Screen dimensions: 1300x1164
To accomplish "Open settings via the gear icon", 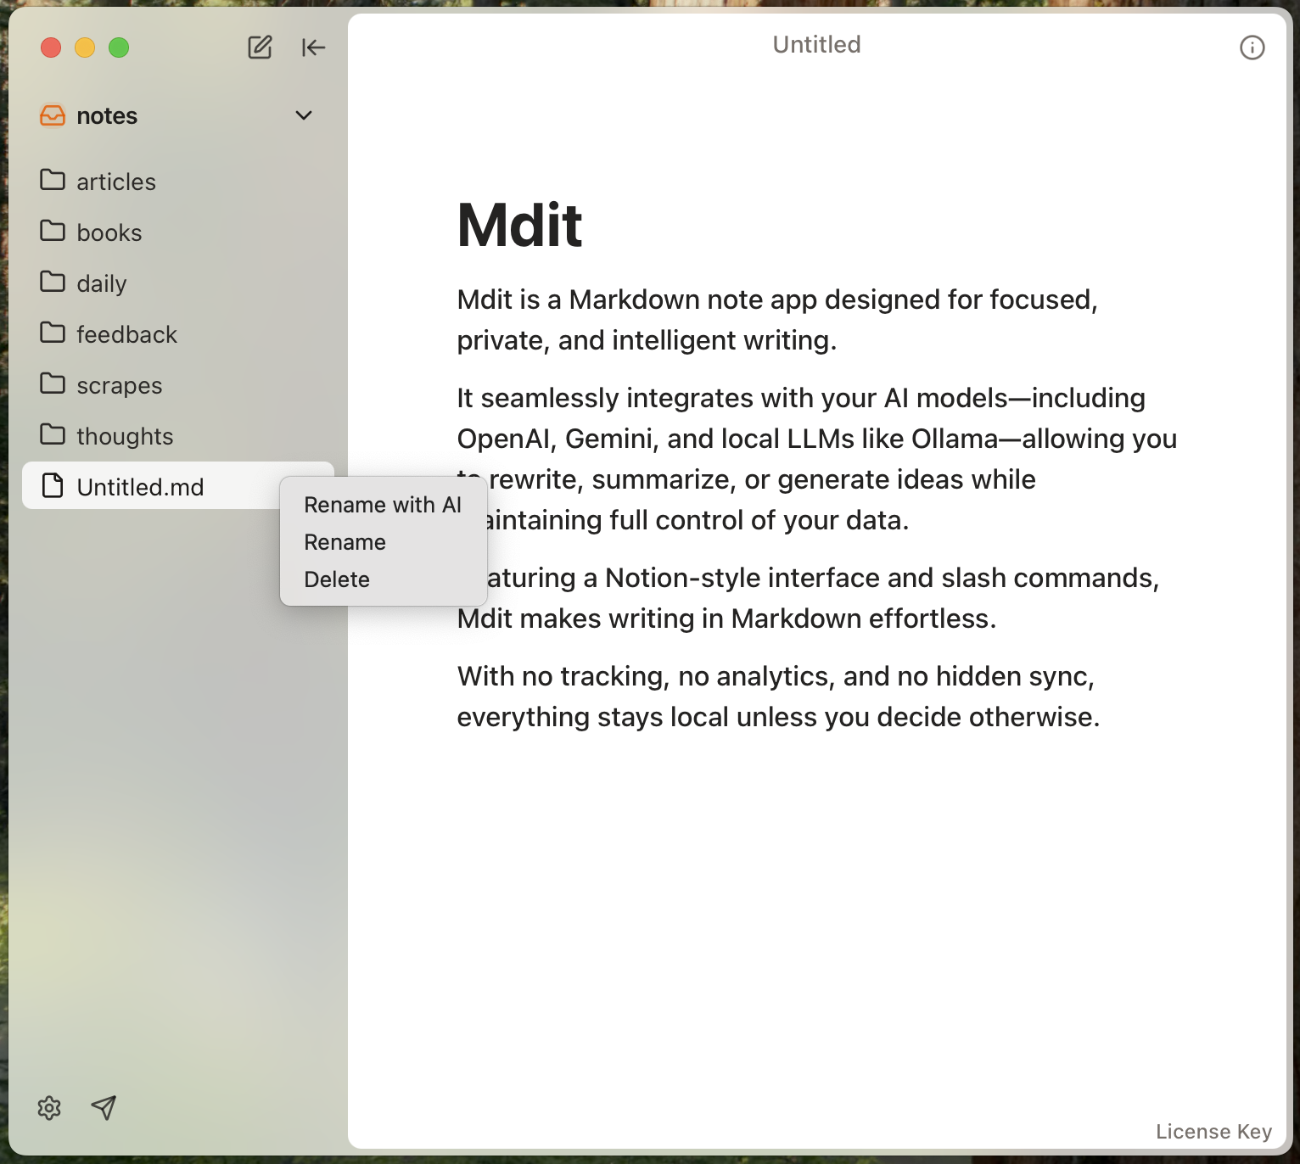I will click(49, 1108).
